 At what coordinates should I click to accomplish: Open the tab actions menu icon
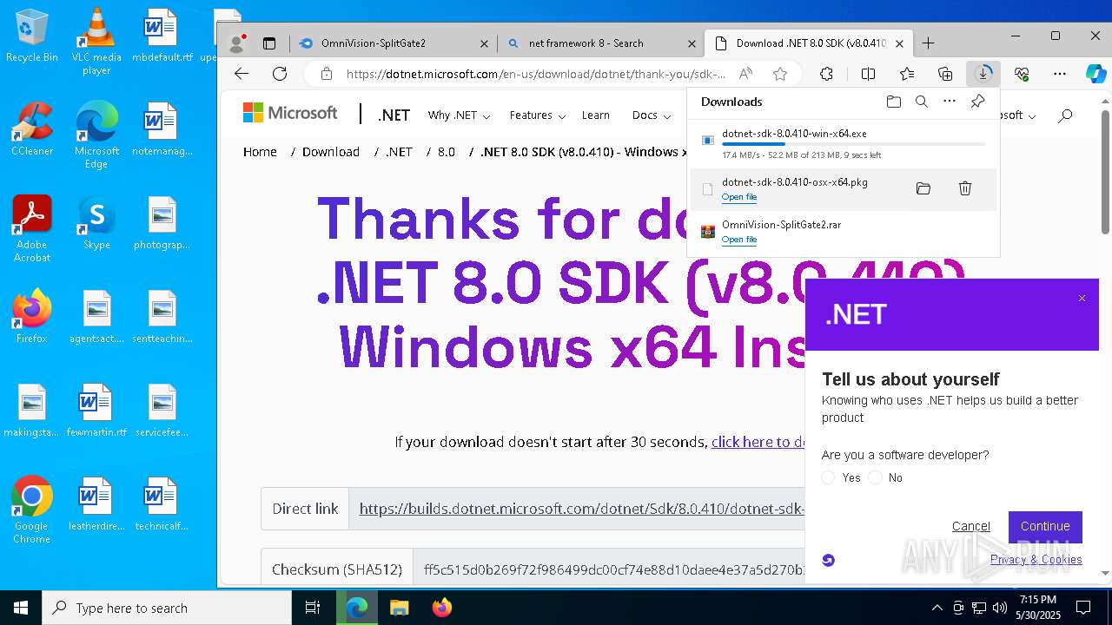coord(269,43)
